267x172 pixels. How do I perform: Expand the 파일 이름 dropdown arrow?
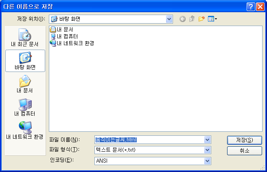[207, 140]
